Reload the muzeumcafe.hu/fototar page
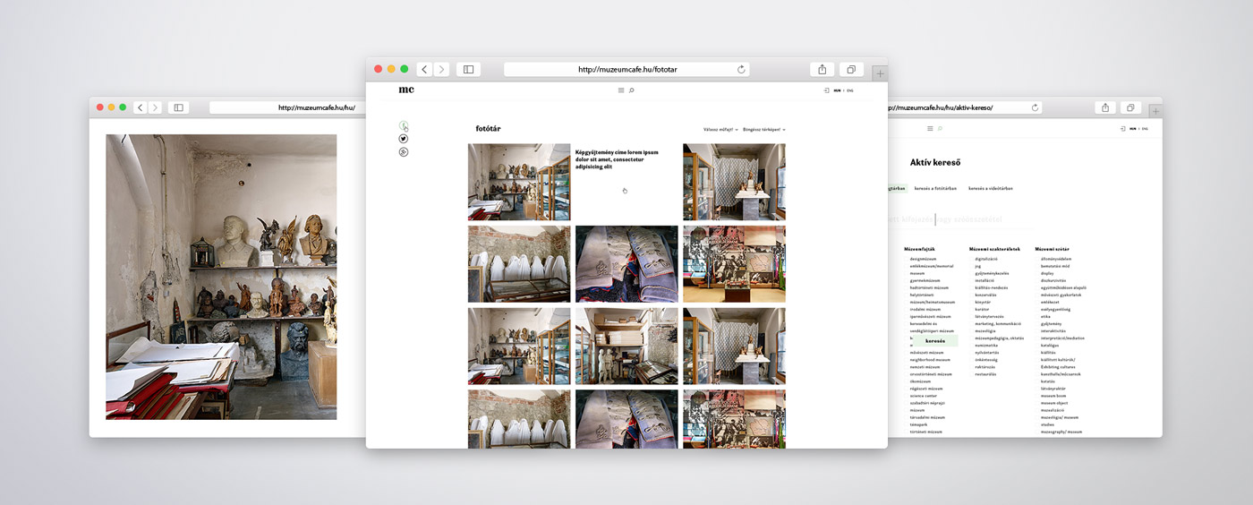The height and width of the screenshot is (505, 1253). pyautogui.click(x=741, y=69)
